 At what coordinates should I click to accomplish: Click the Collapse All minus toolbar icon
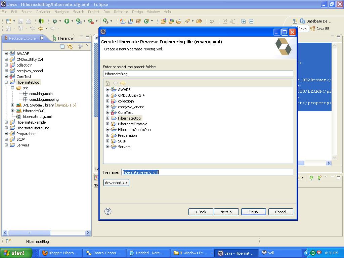[251, 21]
